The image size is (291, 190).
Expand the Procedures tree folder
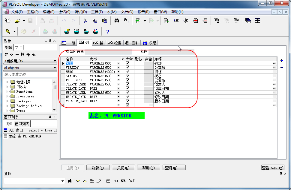pyautogui.click(x=7, y=96)
